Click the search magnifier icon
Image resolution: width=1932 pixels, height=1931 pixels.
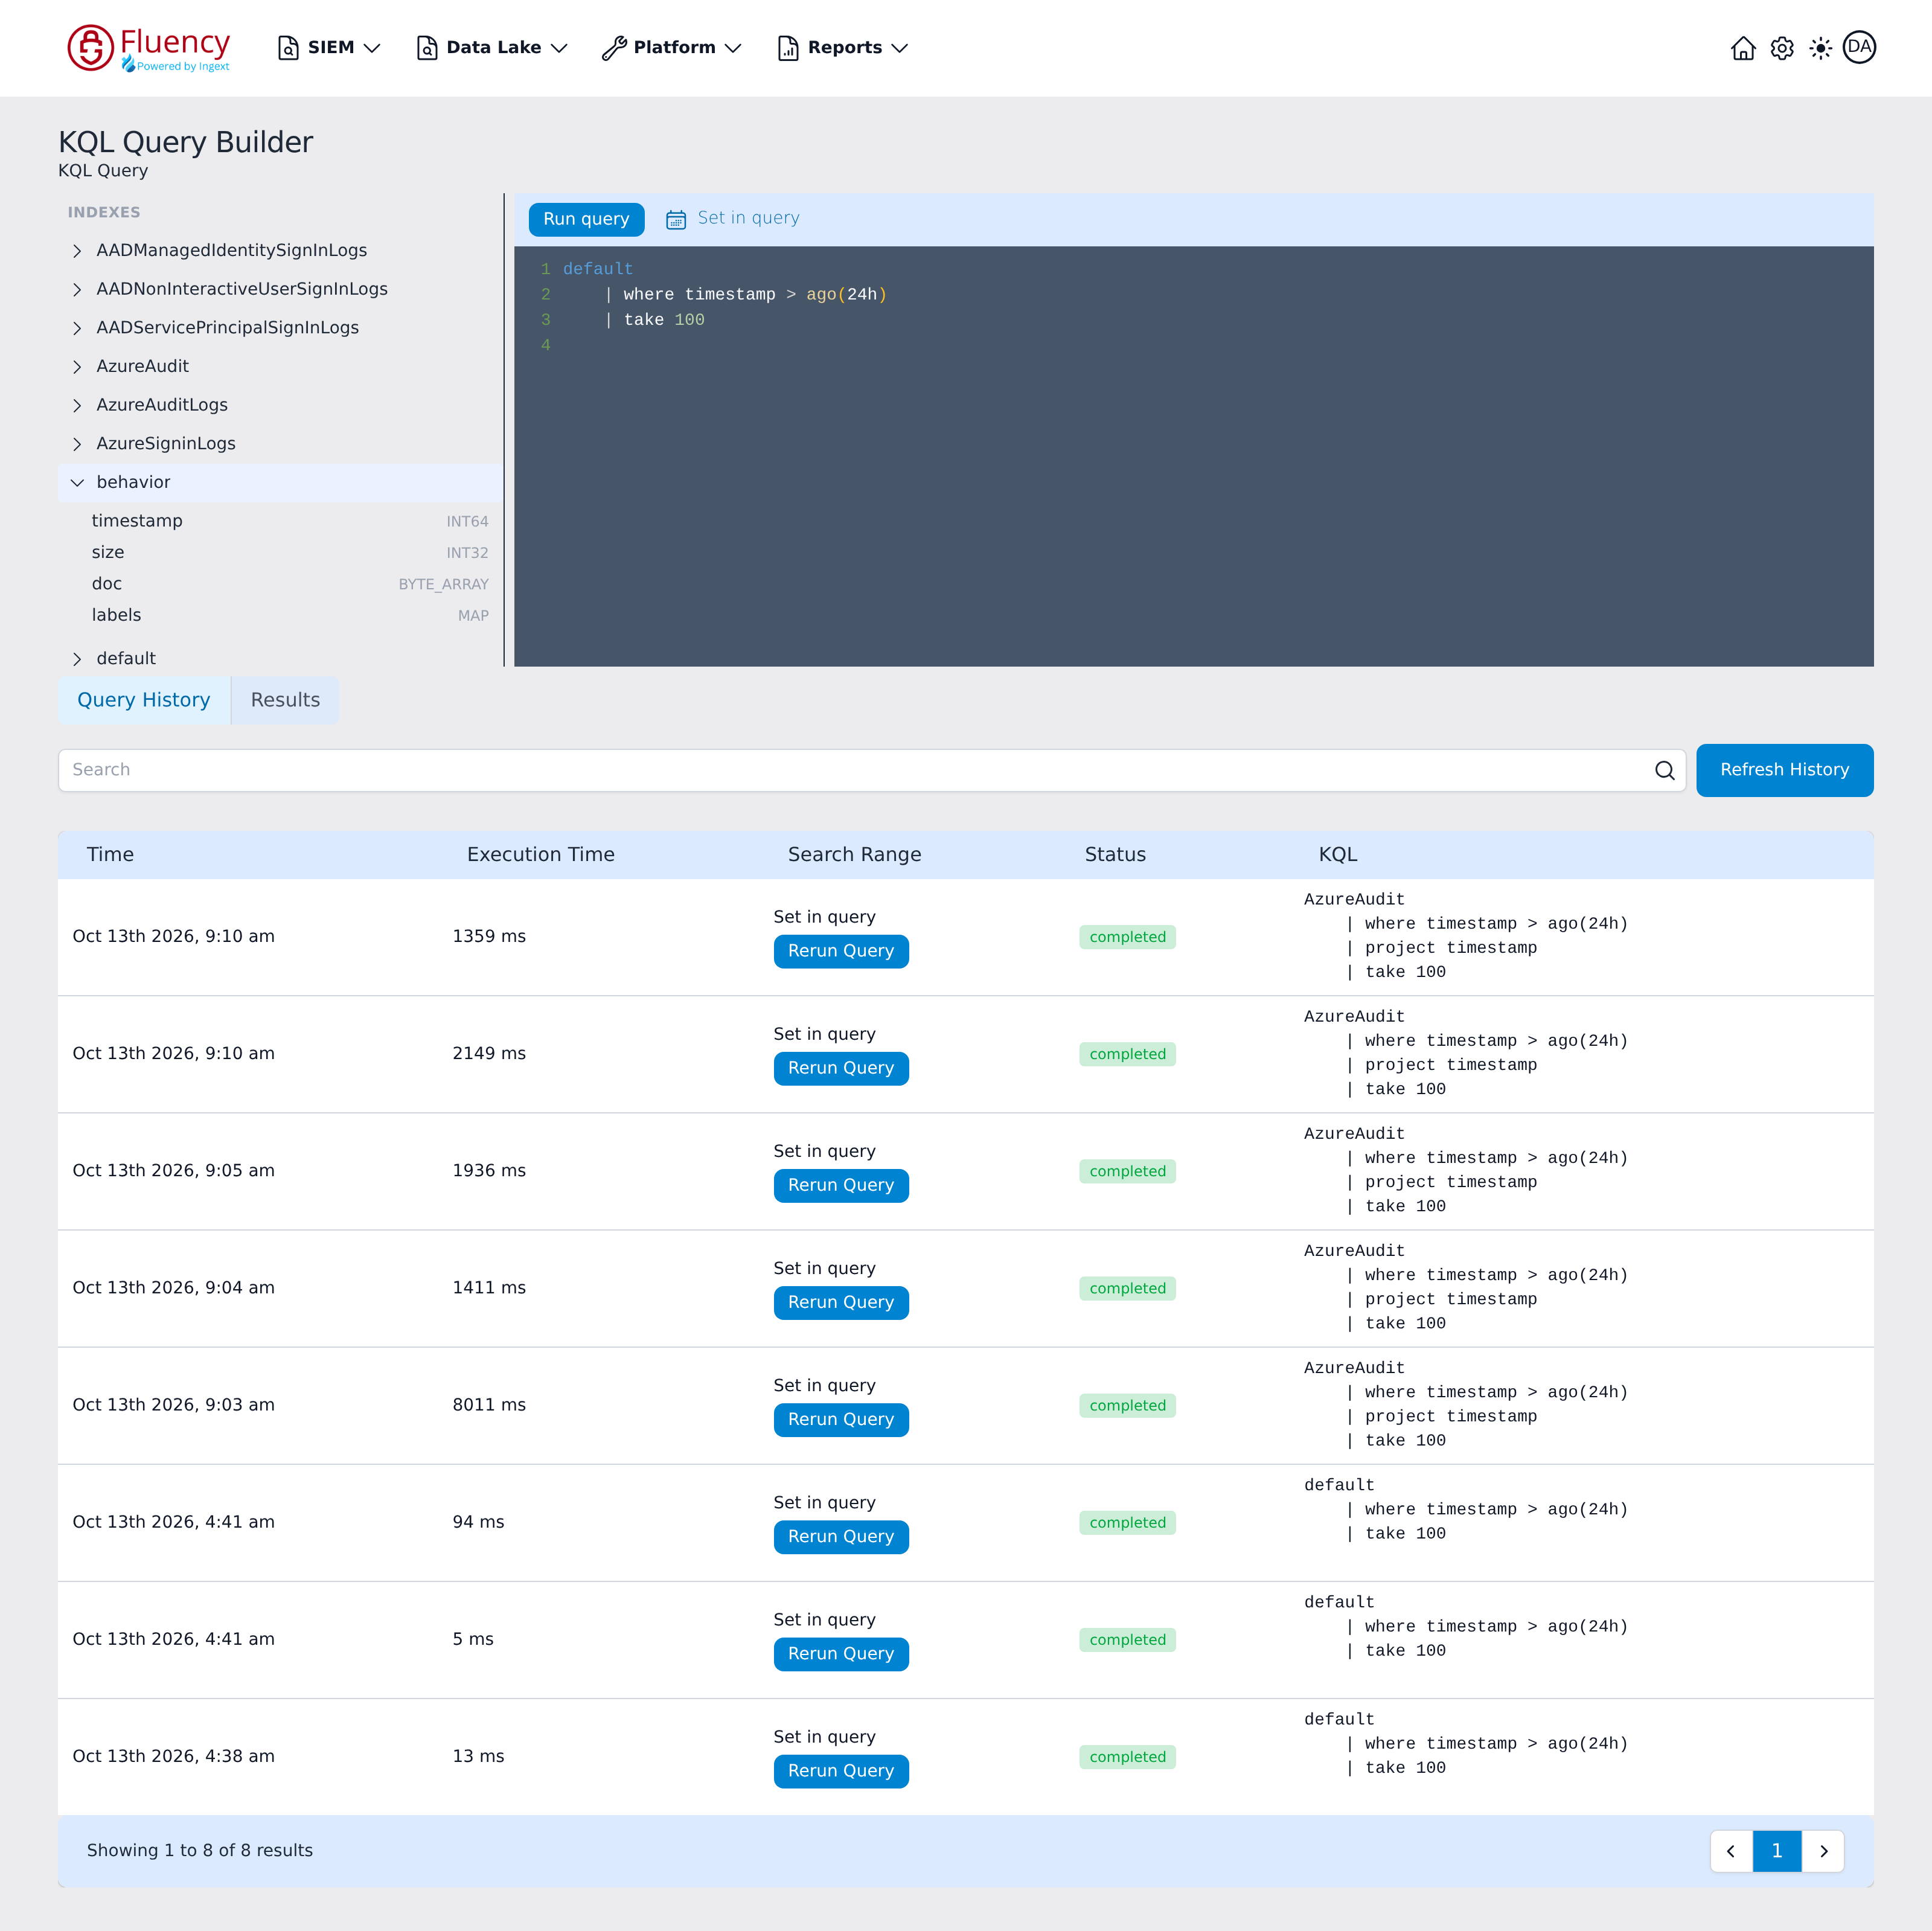click(x=1664, y=770)
